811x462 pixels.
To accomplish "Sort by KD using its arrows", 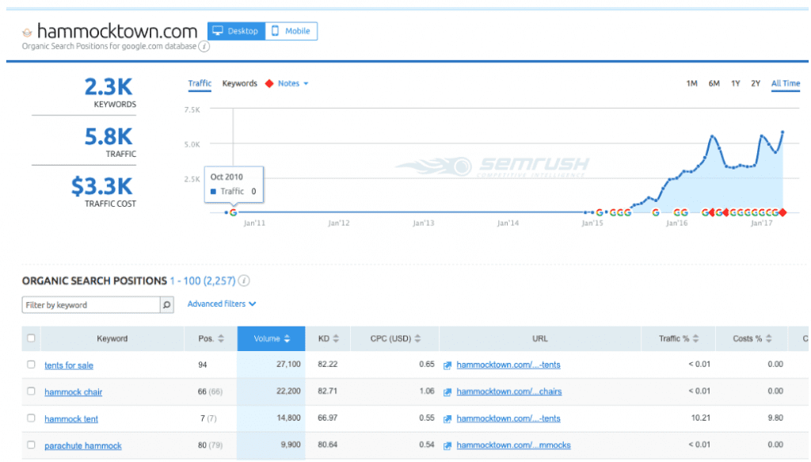I will pos(336,338).
